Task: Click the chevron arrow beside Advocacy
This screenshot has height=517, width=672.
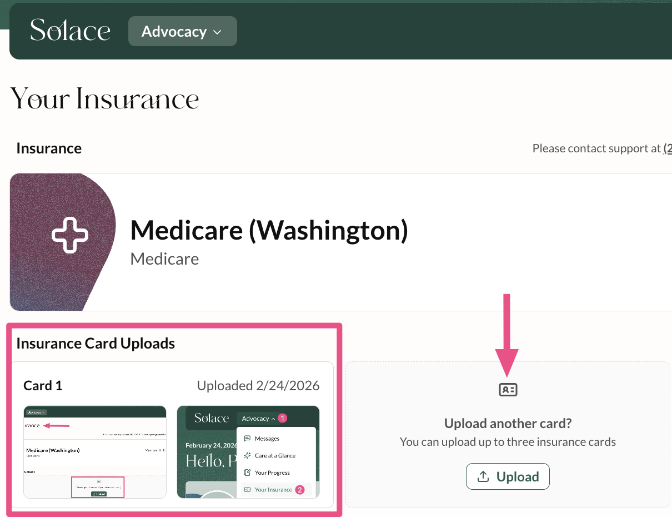Action: 217,32
